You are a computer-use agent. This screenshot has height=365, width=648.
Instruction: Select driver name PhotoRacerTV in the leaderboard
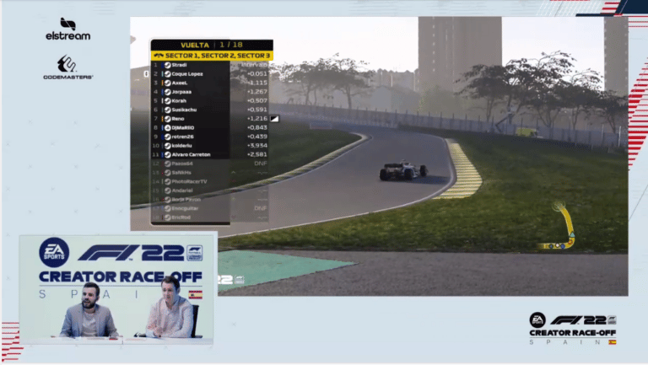click(x=189, y=182)
